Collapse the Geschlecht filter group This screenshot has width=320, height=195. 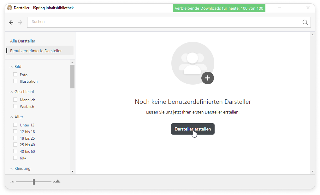12,92
